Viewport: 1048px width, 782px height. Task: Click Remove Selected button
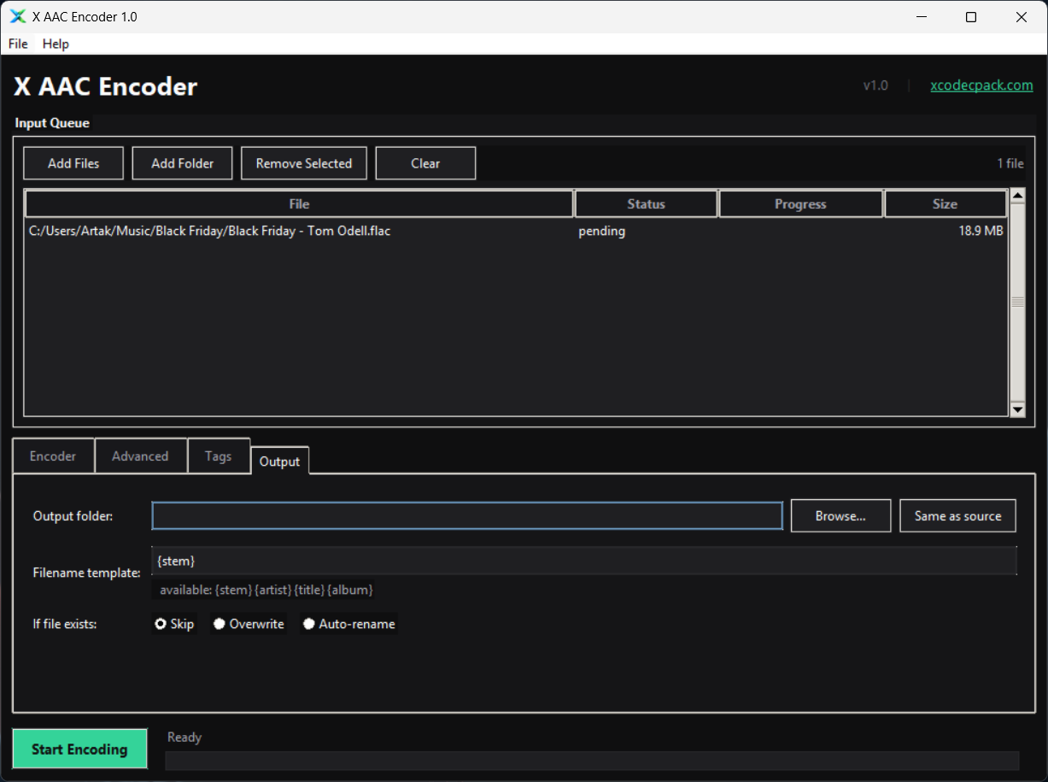click(304, 163)
